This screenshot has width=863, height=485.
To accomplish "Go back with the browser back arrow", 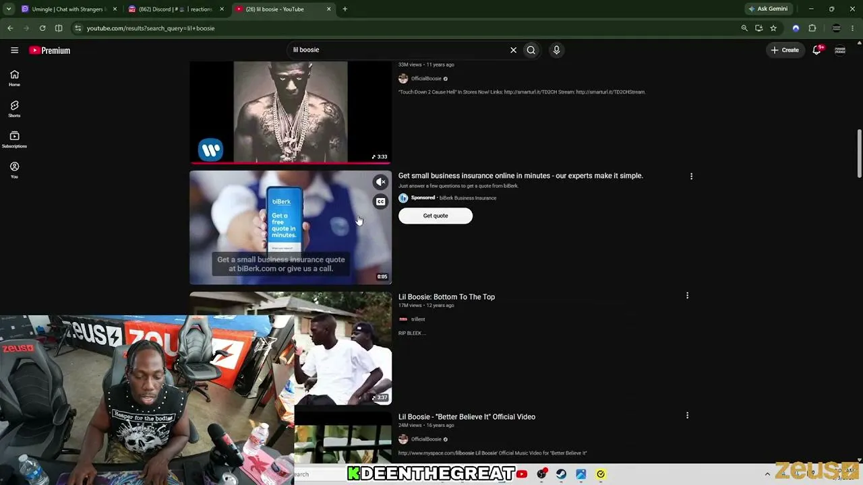I will tap(10, 28).
